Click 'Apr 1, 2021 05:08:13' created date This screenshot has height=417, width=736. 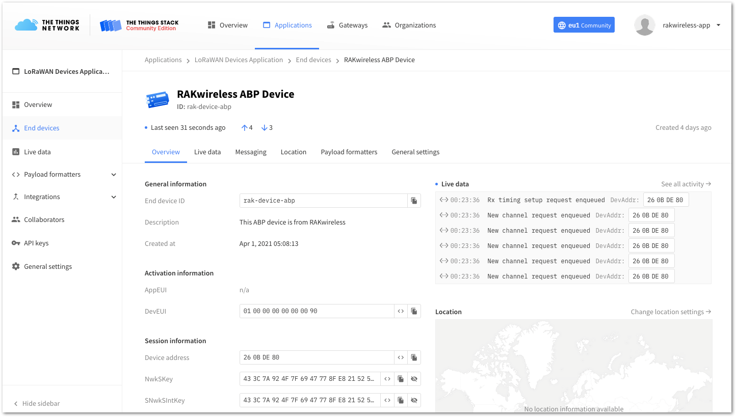[269, 243]
